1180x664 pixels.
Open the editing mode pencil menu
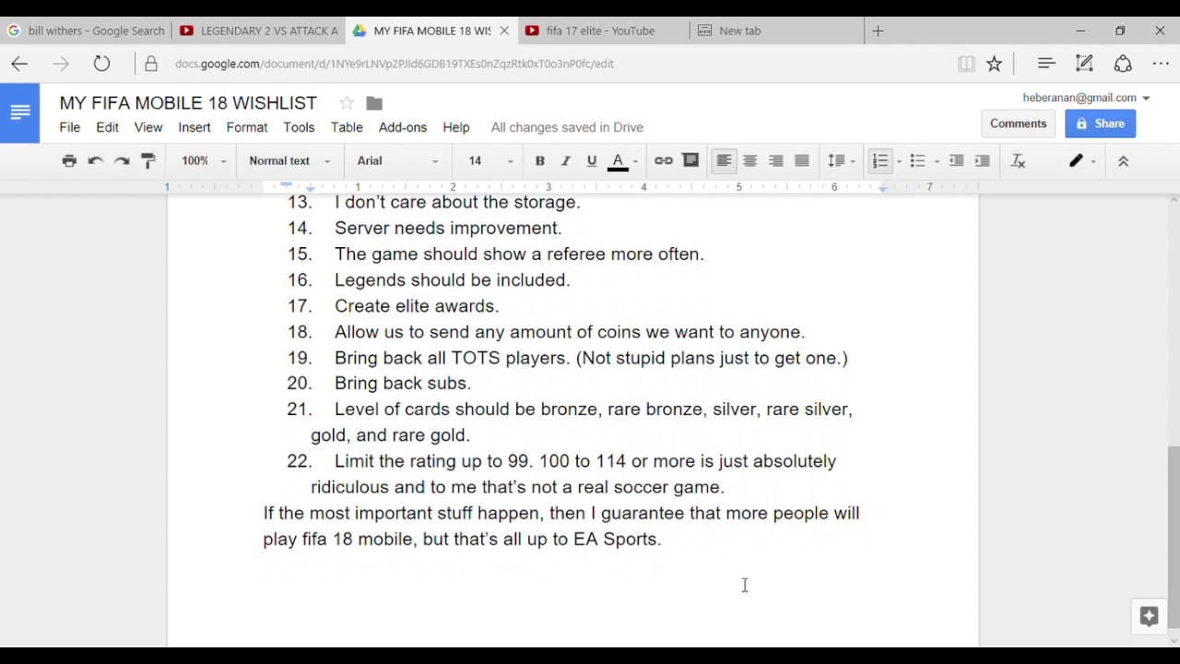(x=1082, y=160)
